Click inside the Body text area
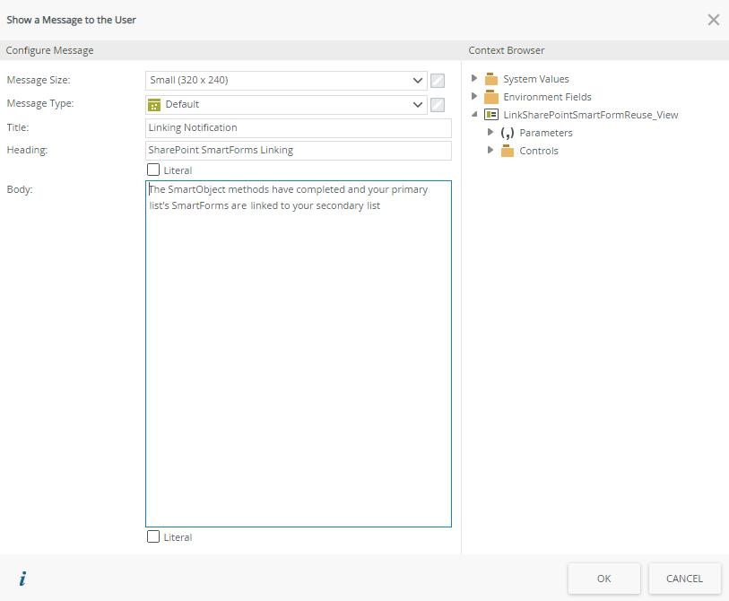Viewport: 729px width, 601px height. pos(298,359)
